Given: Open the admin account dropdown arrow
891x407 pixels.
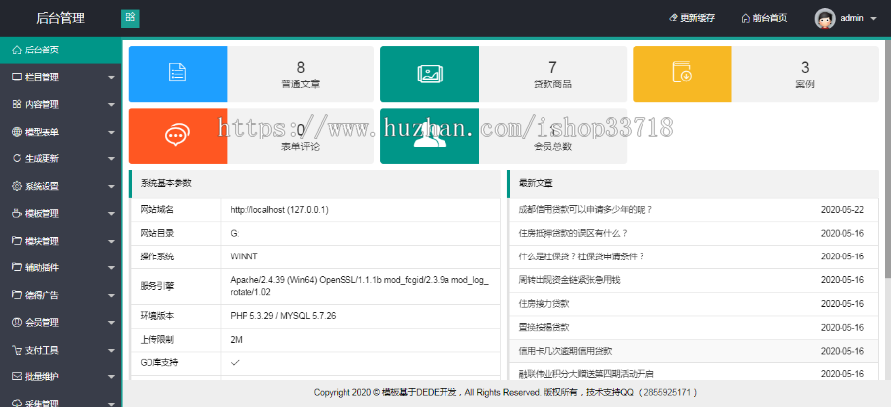Looking at the screenshot, I should pos(873,18).
